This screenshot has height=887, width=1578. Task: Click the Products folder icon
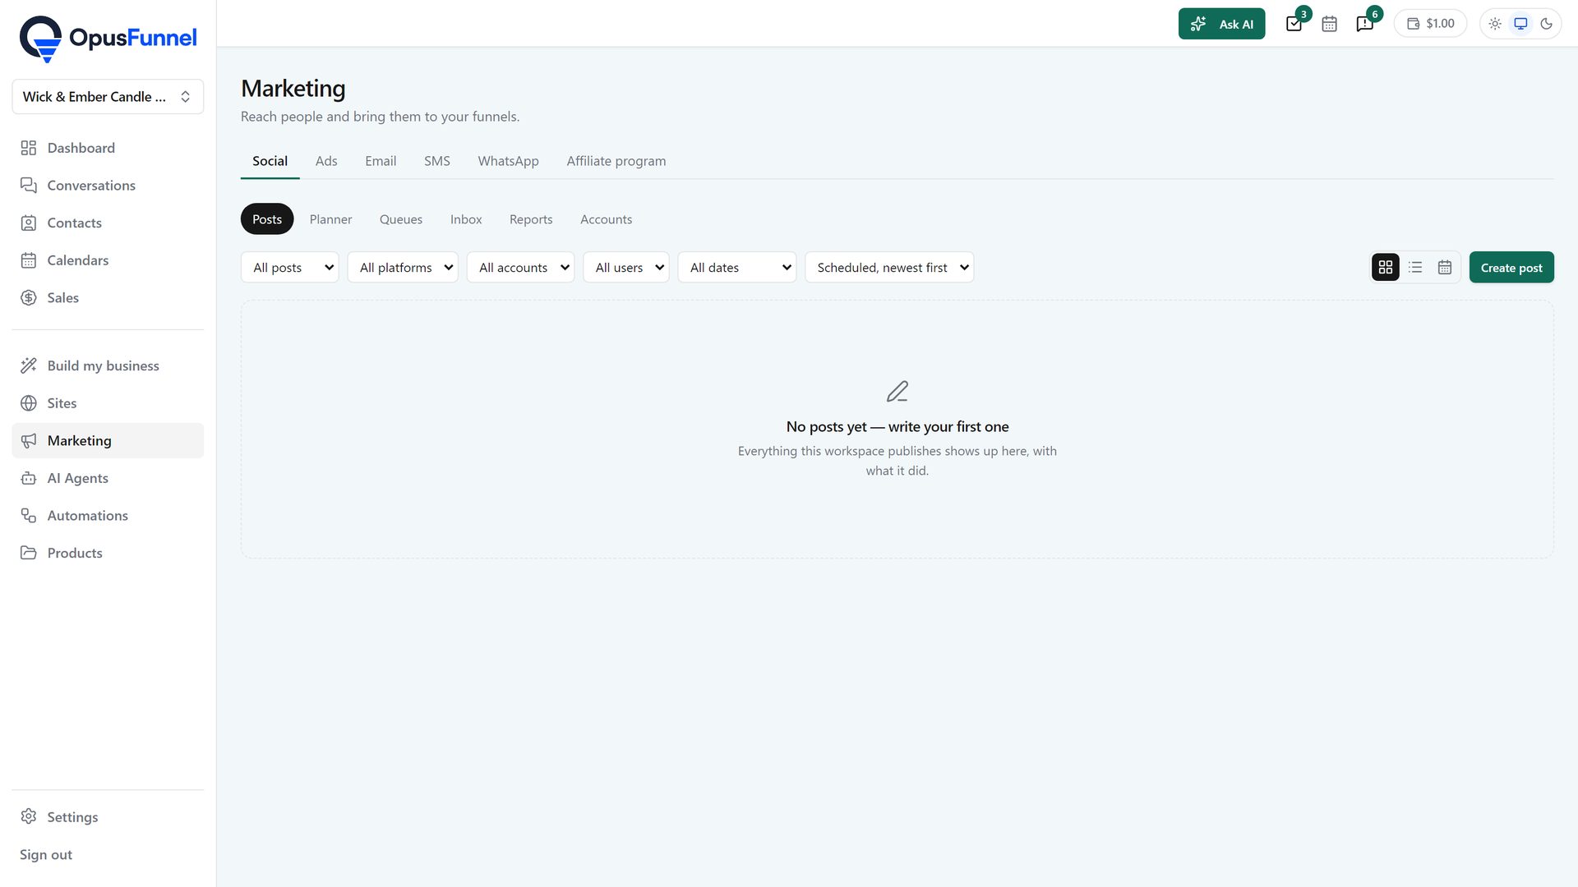[29, 553]
